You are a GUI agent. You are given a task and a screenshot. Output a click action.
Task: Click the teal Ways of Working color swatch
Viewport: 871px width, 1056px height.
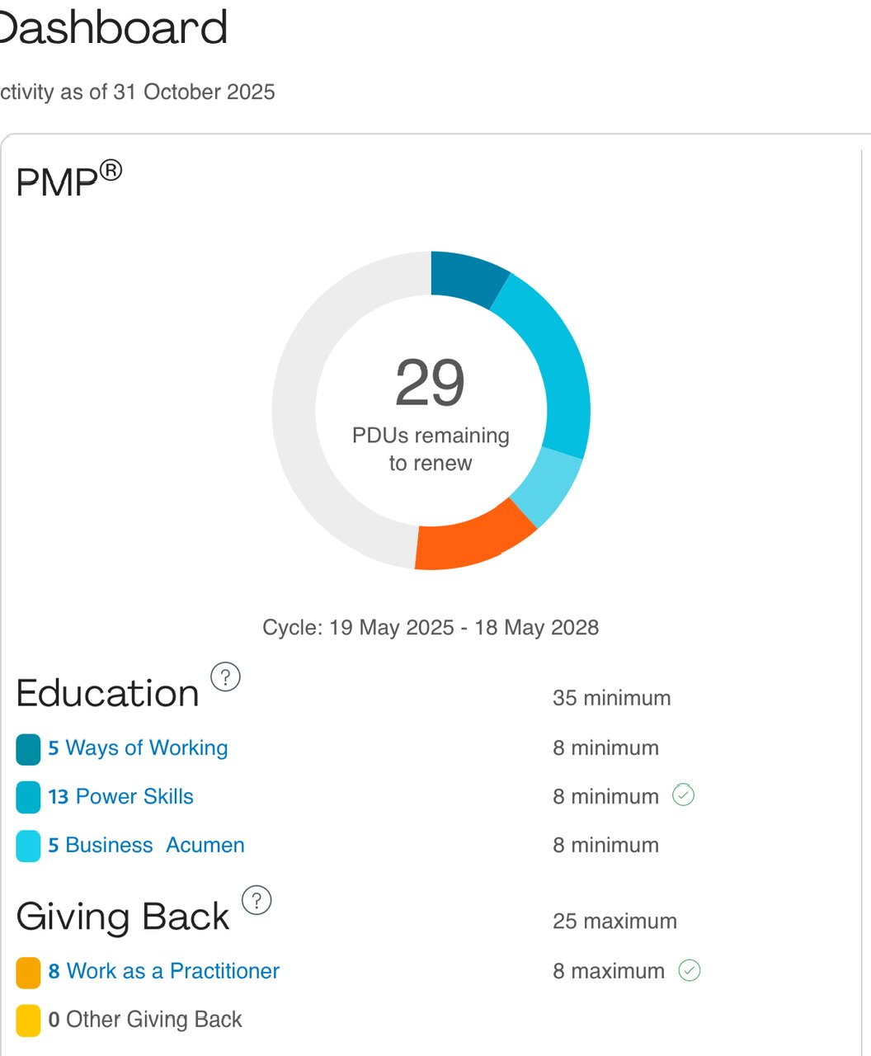coord(28,749)
